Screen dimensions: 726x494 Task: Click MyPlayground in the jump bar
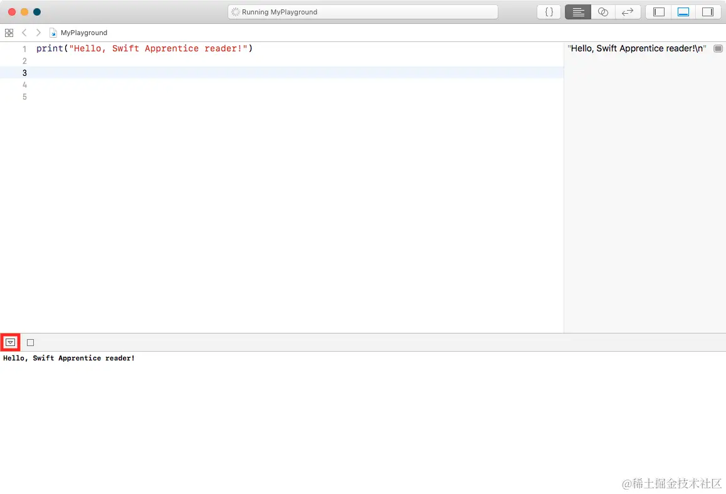[84, 33]
